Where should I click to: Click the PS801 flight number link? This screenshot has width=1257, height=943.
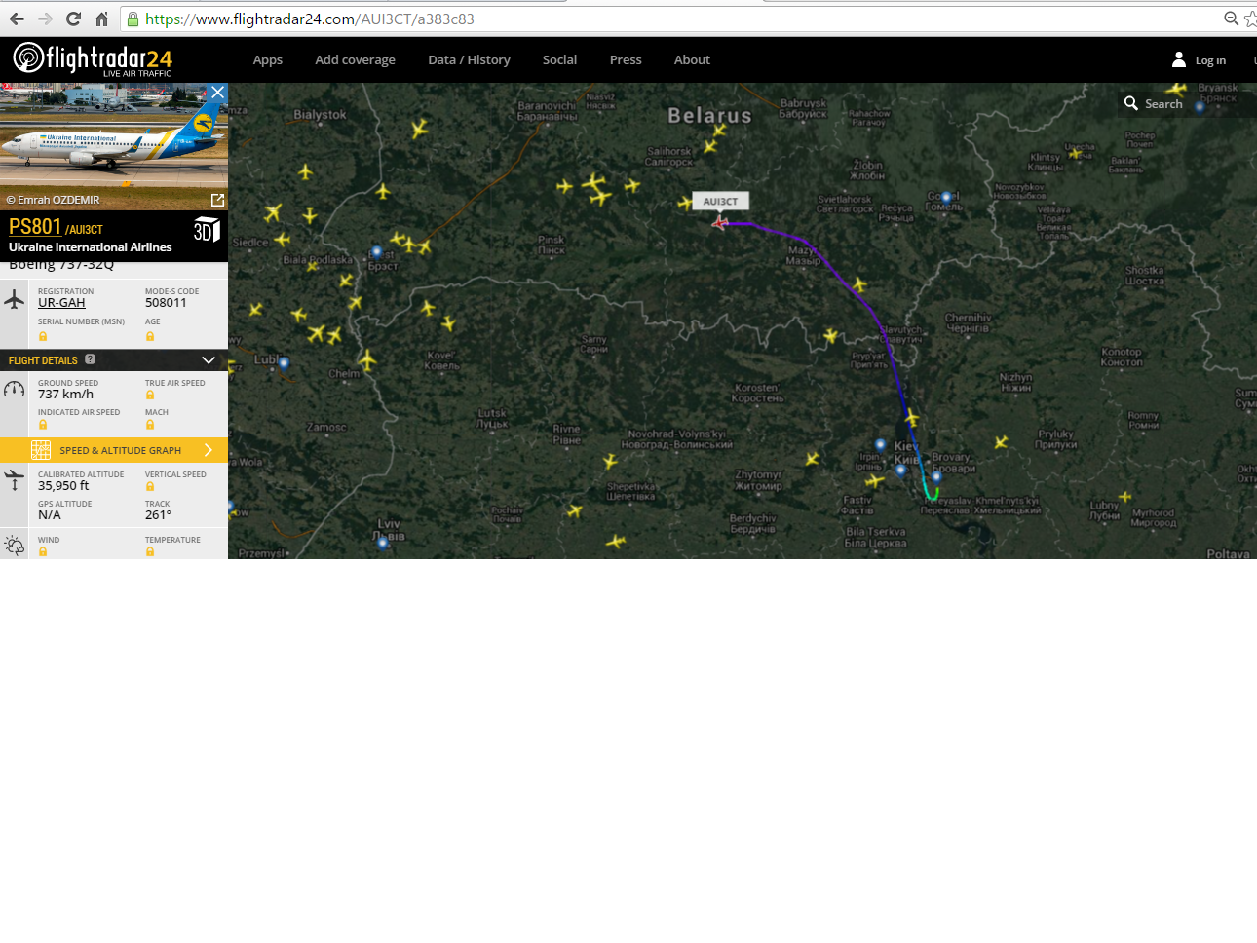35,227
